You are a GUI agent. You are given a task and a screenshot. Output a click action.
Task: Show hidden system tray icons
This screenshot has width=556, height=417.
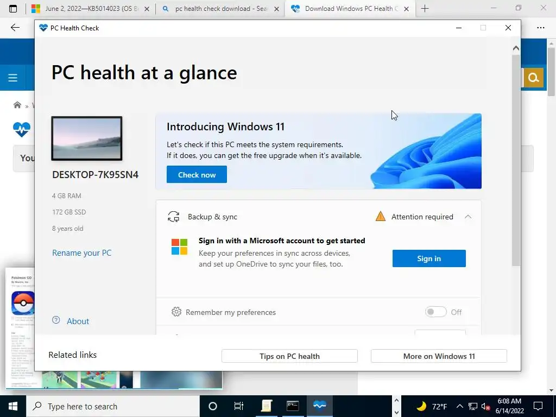459,406
